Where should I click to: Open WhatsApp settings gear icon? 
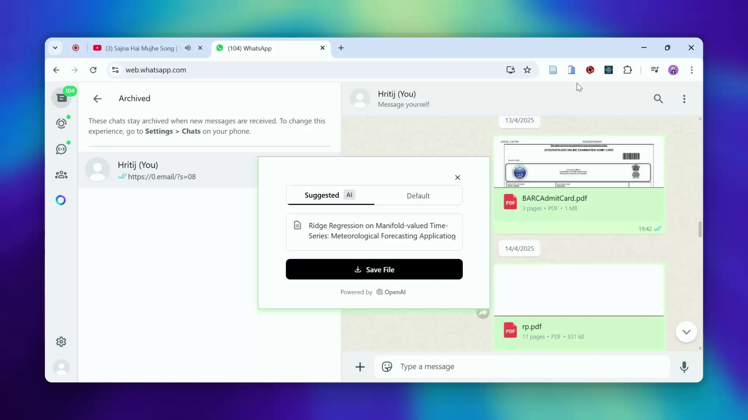point(61,342)
